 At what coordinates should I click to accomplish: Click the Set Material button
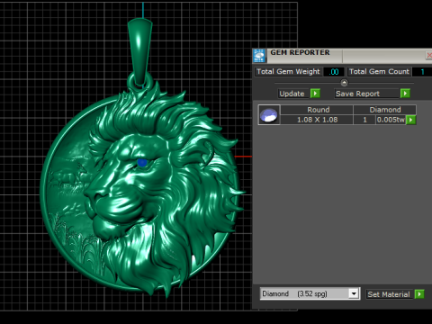[x=390, y=294]
